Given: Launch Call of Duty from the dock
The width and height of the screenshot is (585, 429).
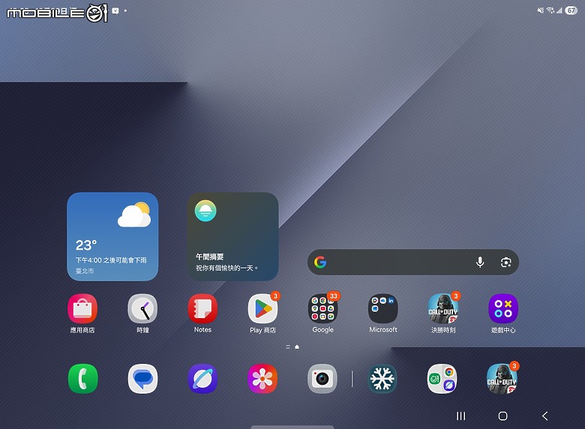Looking at the screenshot, I should pos(502,379).
